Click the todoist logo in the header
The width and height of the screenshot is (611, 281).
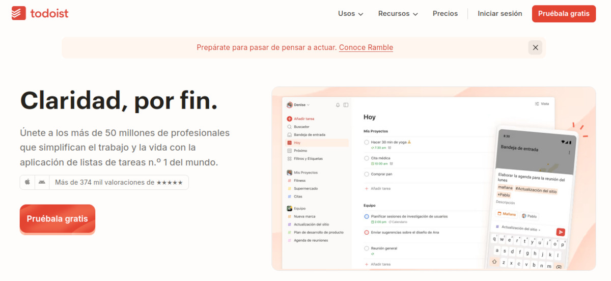click(40, 13)
